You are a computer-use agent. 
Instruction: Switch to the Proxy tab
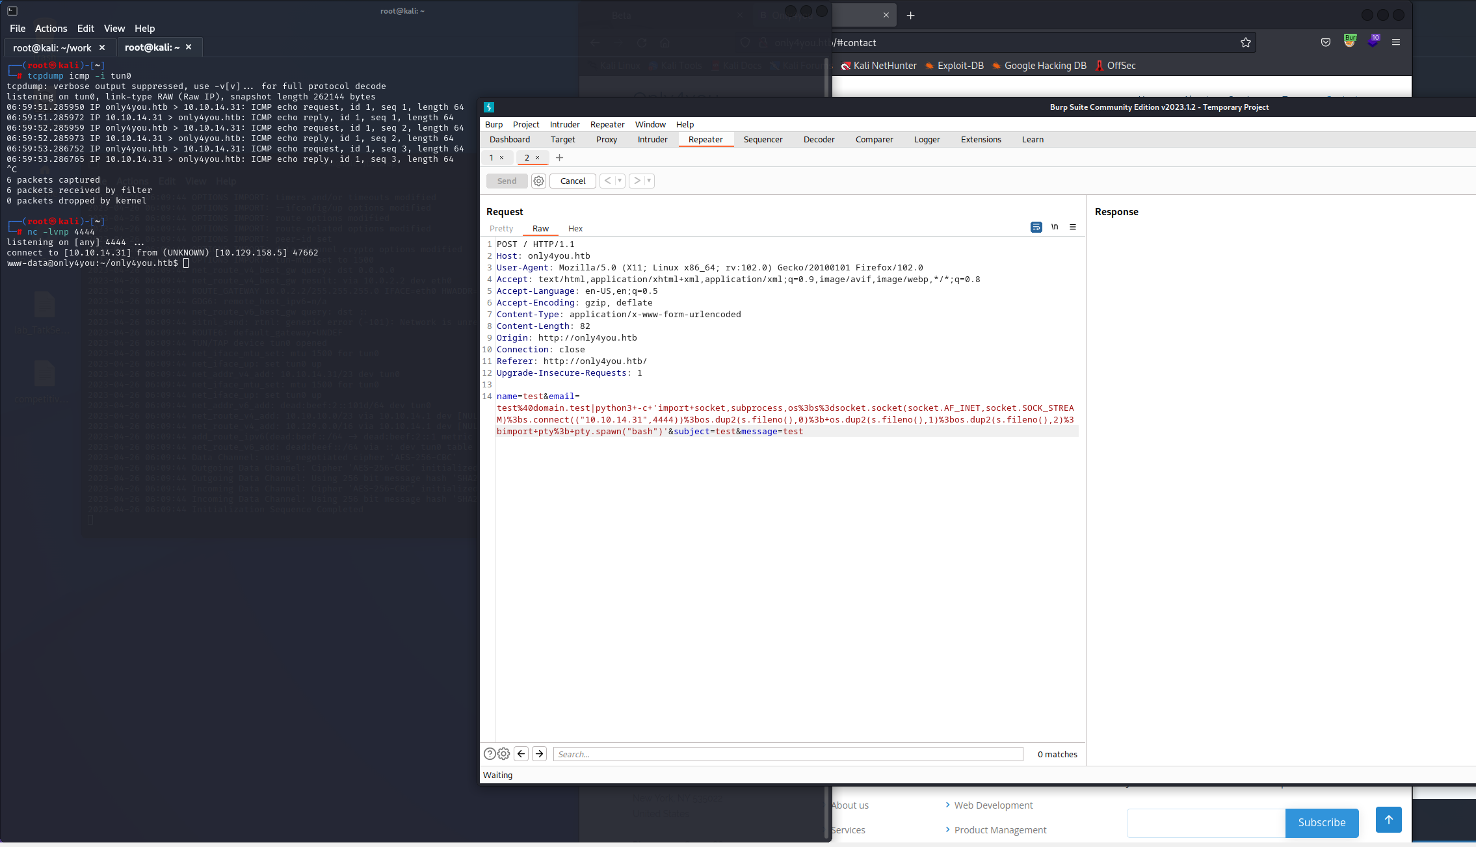tap(606, 140)
